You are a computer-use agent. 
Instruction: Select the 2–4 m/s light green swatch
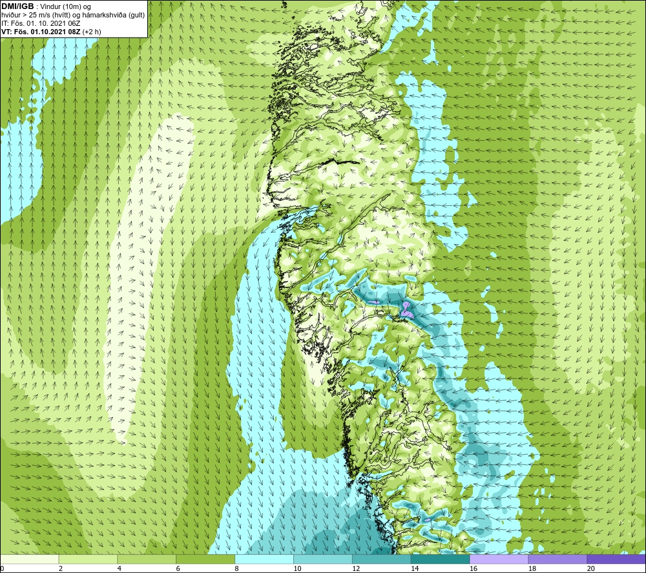(88, 559)
